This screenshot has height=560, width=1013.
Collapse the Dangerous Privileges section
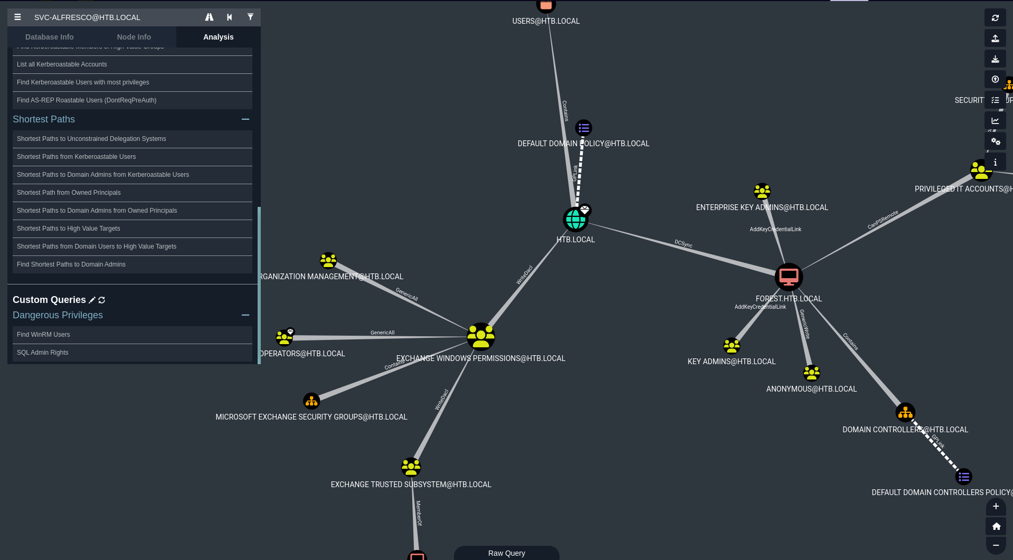(245, 315)
